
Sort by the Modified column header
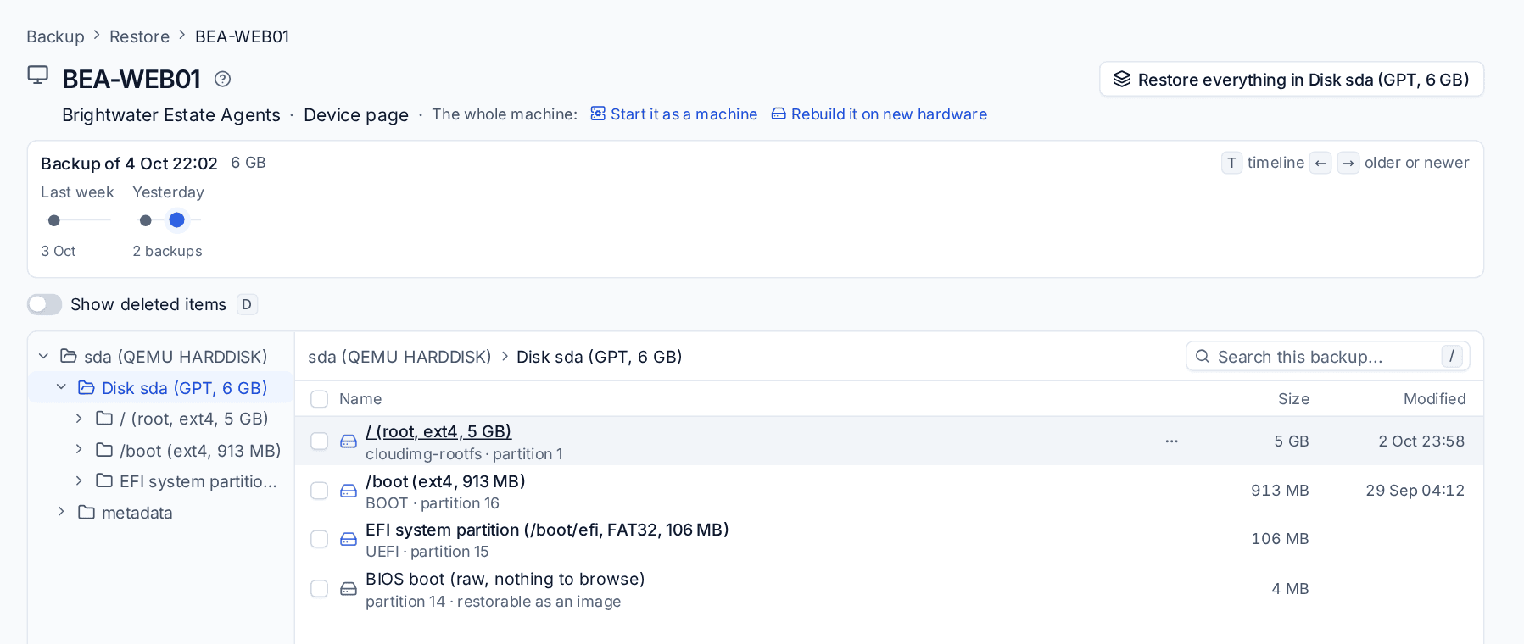point(1434,399)
